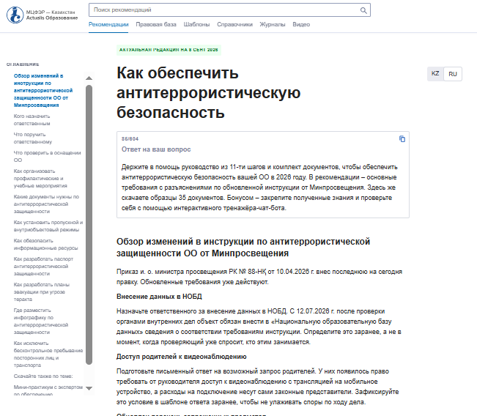
Task: Click the Обзор изменений в инструкции article heading
Action: [x=243, y=248]
